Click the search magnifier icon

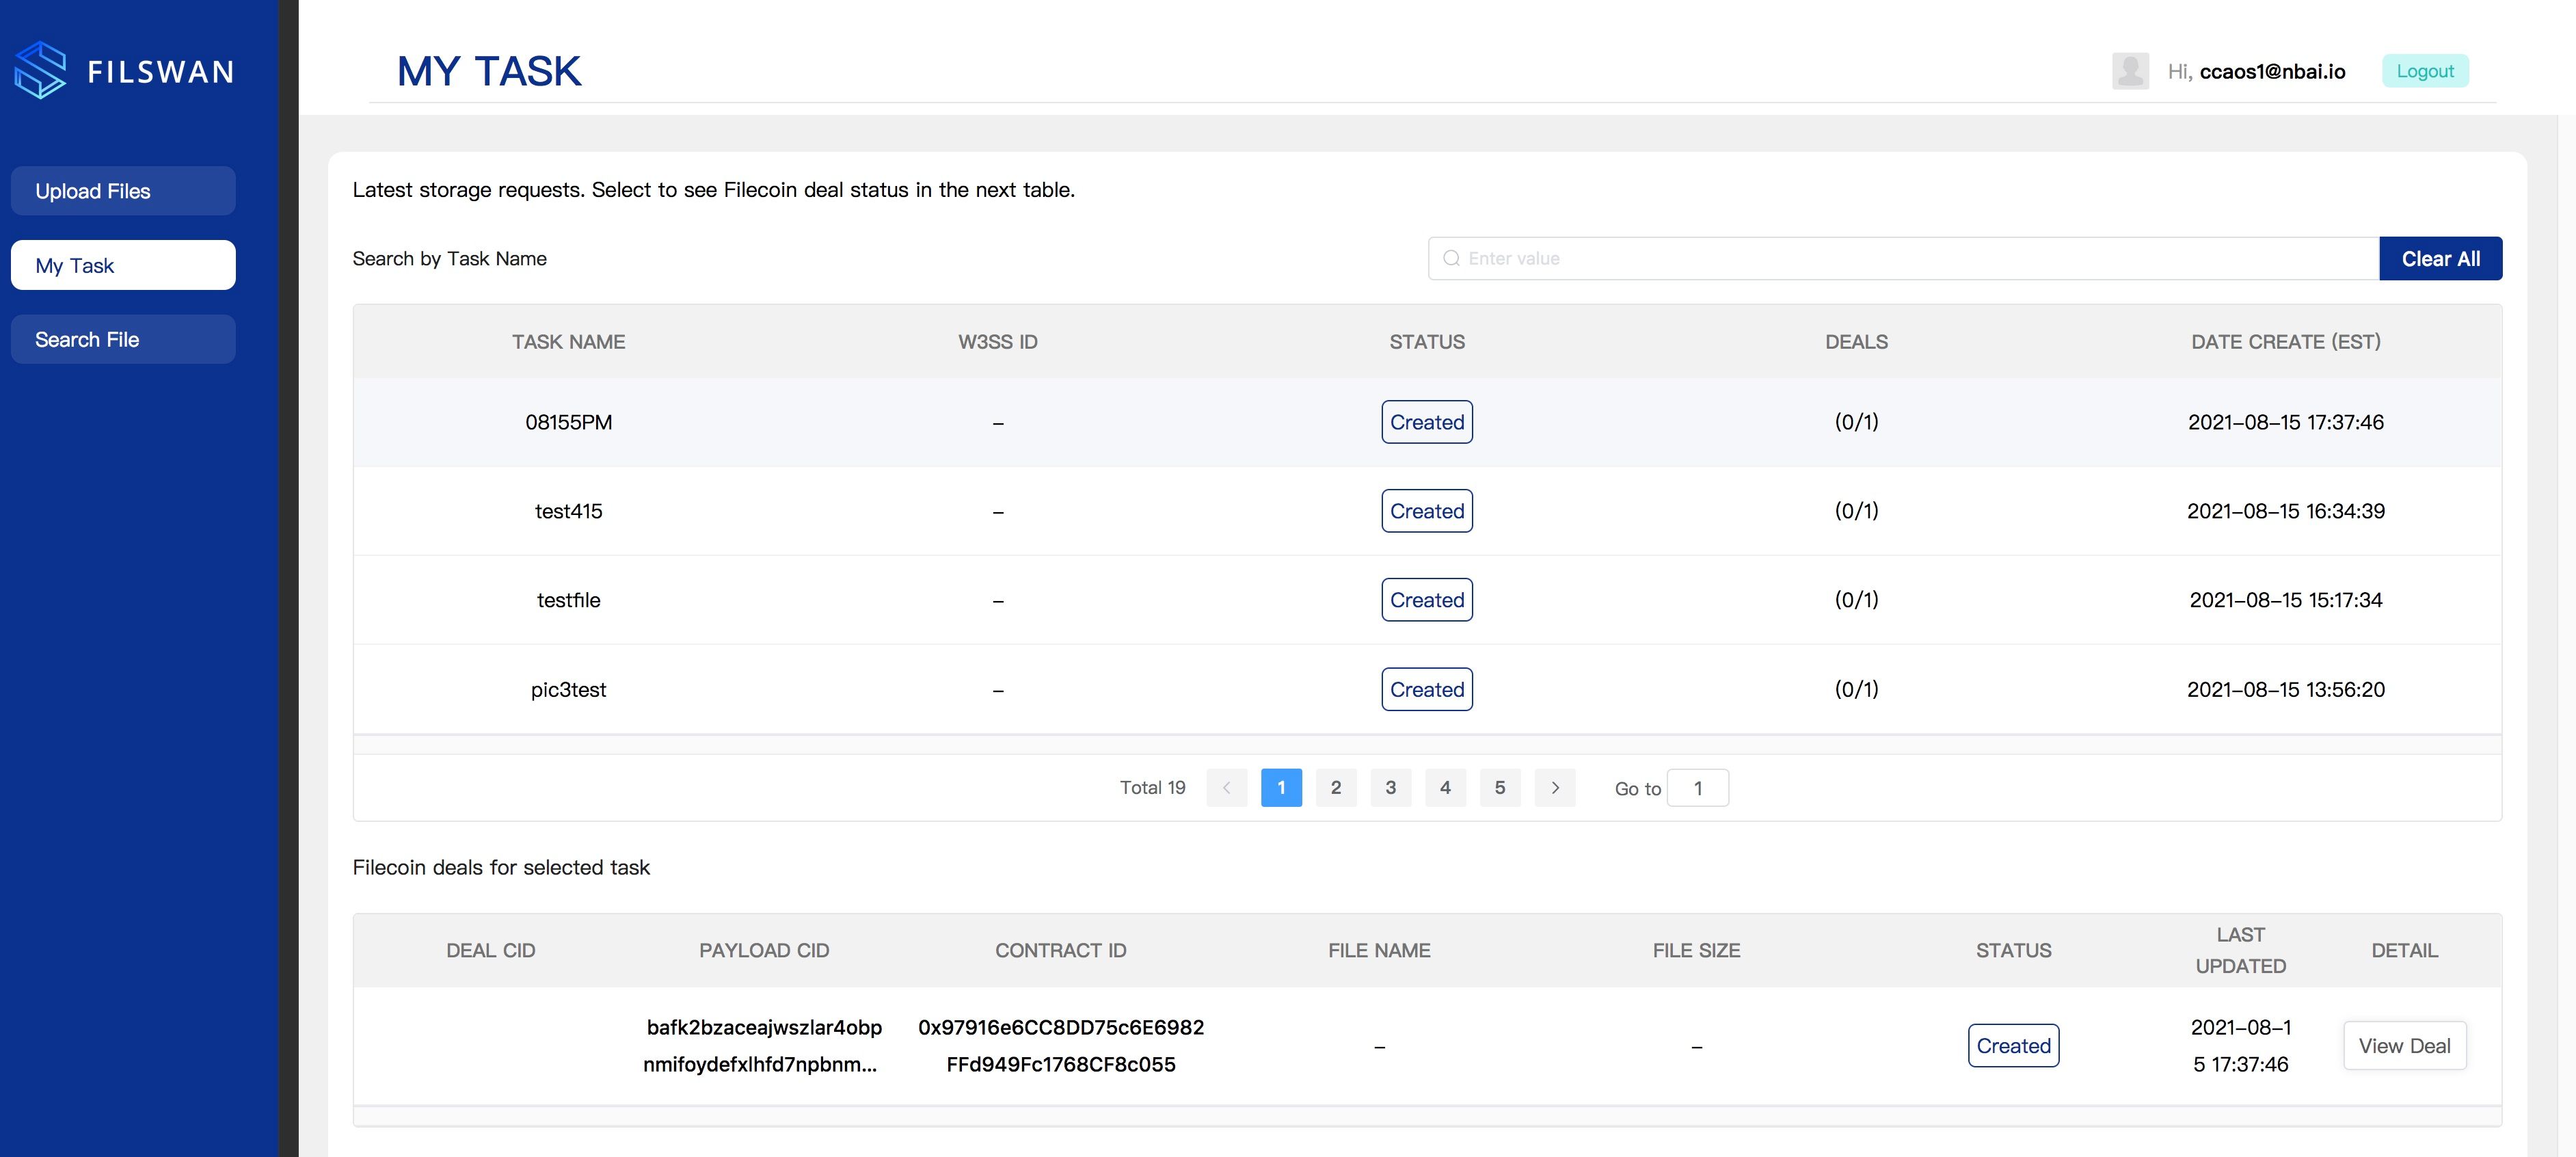(x=1451, y=258)
